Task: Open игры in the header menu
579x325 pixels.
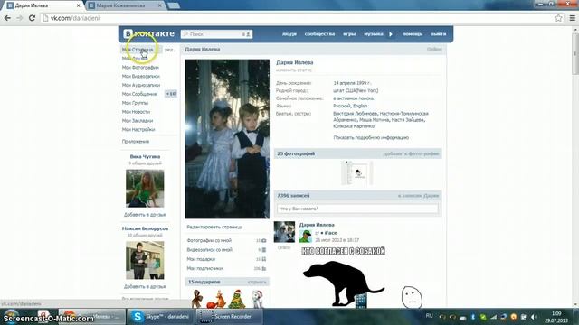Action: (349, 34)
